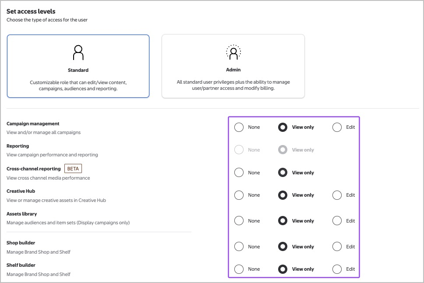The width and height of the screenshot is (424, 283).
Task: Choose Edit for Creative Hub
Action: coord(337,195)
